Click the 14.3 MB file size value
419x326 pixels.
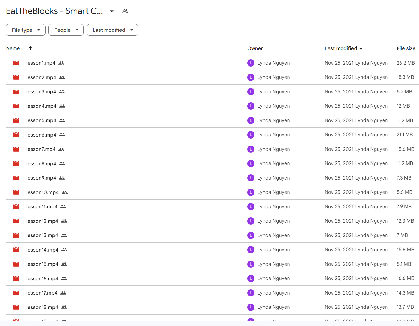click(x=405, y=293)
